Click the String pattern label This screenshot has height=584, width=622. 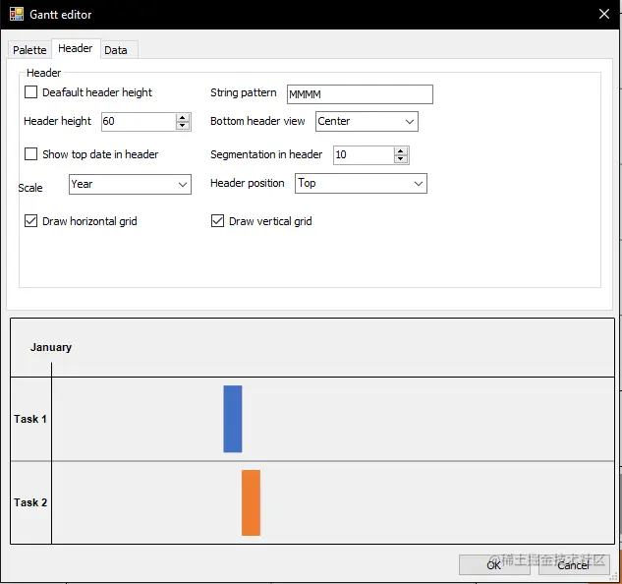pos(243,92)
